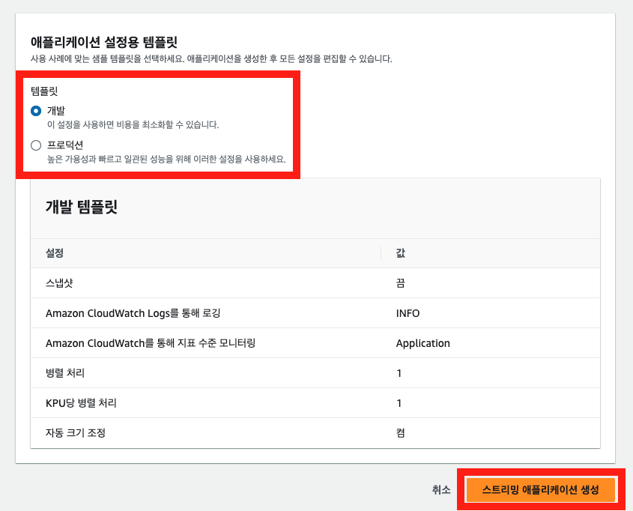Screen dimensions: 633x511
Task: Click the 취소 cancel link
Action: pyautogui.click(x=440, y=489)
